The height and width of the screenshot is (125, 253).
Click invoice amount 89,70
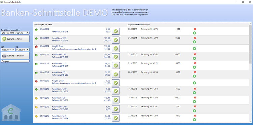[178, 116]
